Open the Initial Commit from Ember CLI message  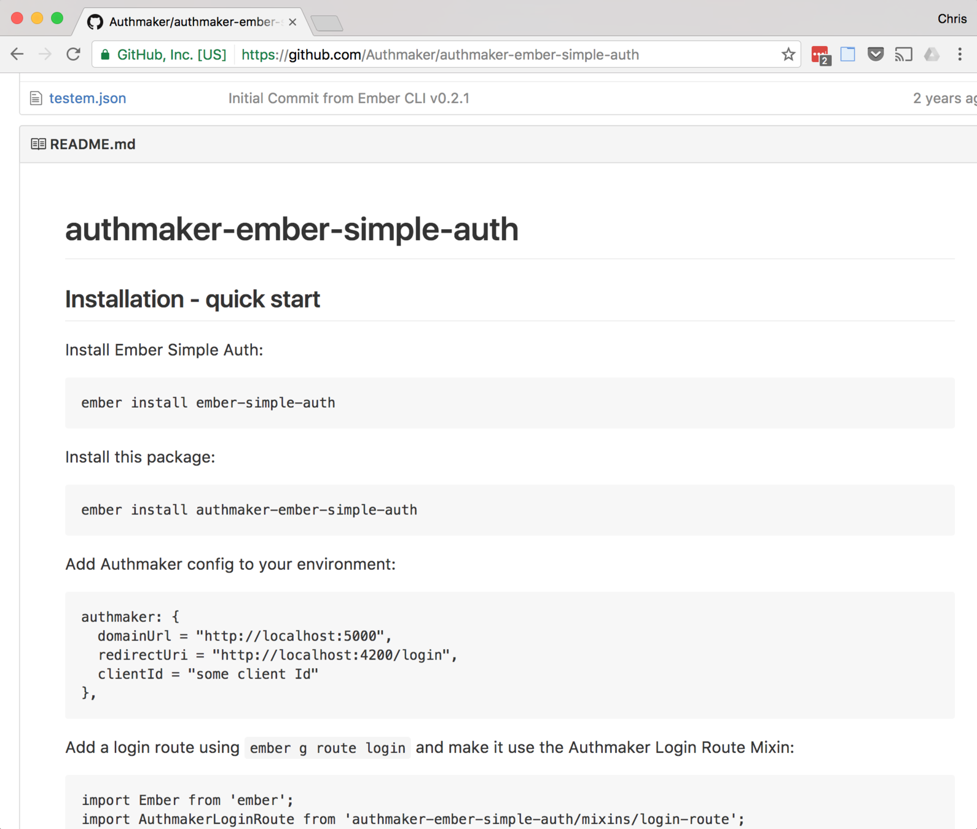coord(348,98)
